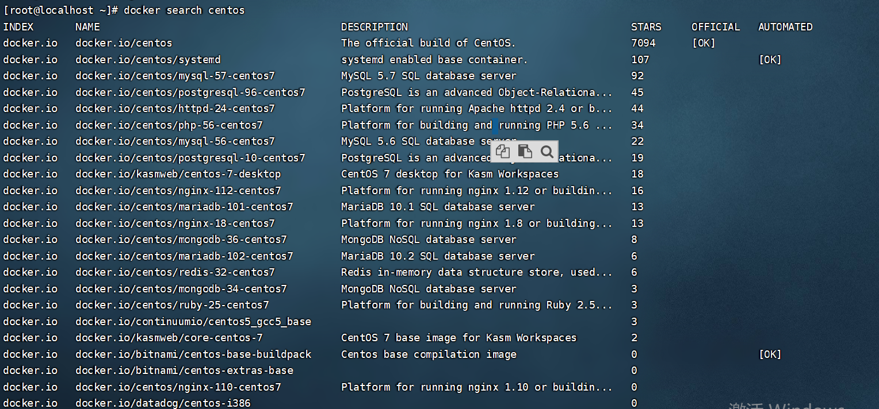
Task: Select 'docker.io/datadog/centos-i386' name
Action: pos(163,403)
